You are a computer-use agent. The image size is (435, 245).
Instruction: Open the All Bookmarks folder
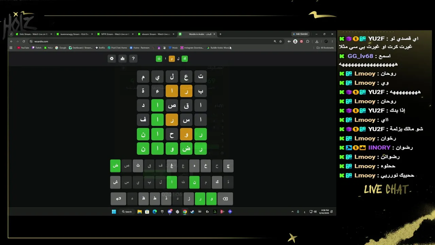point(325,48)
